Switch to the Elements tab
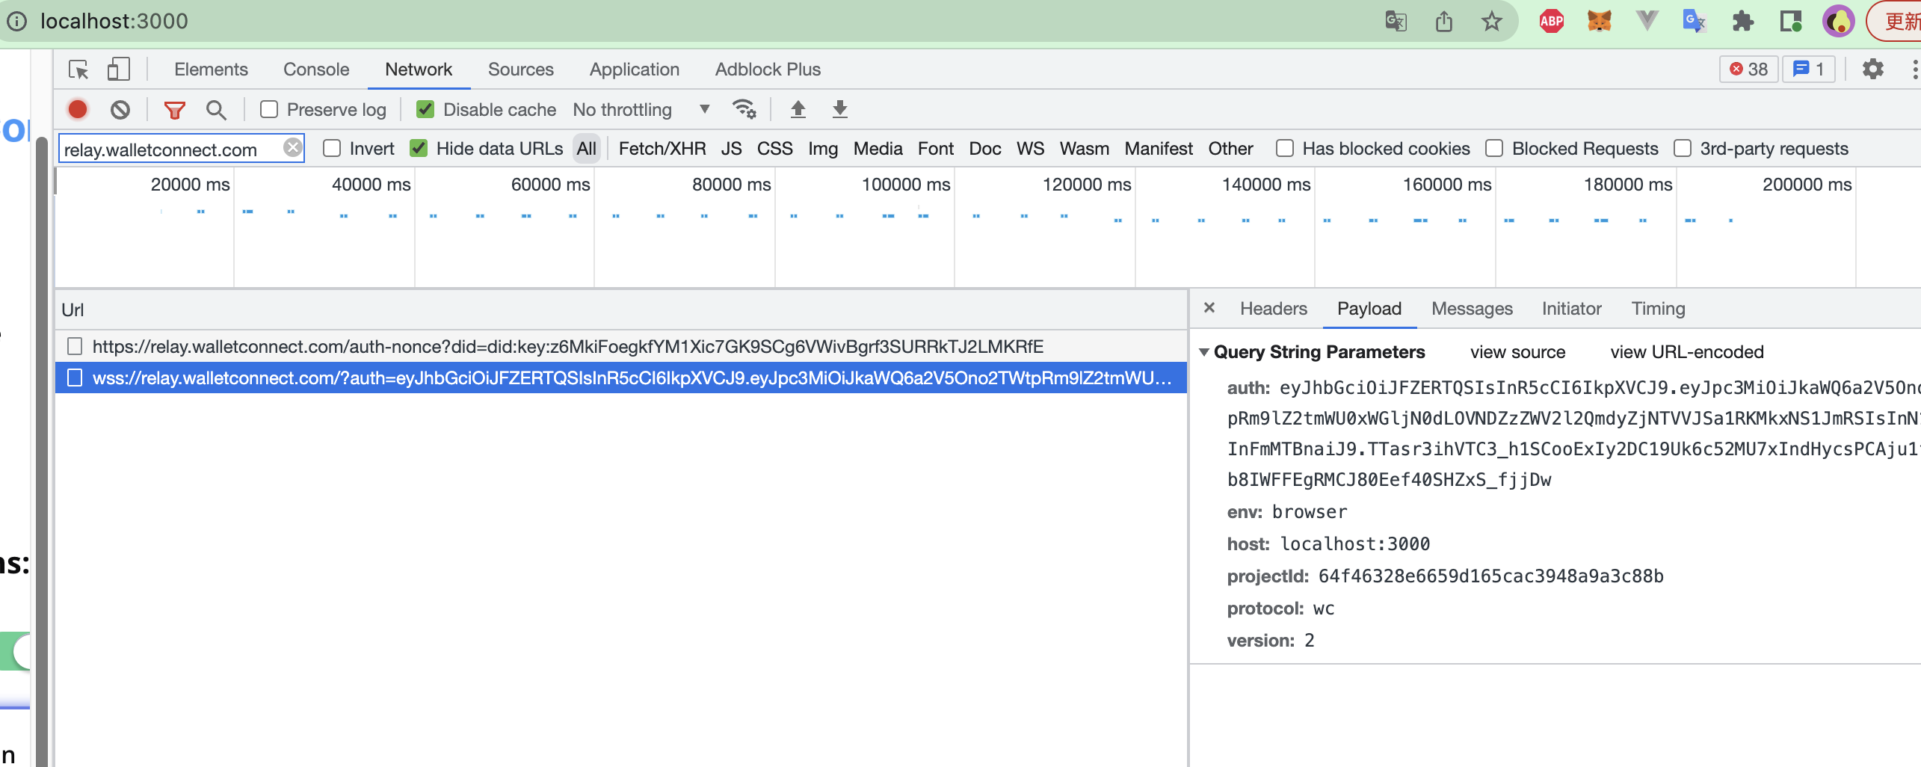This screenshot has height=767, width=1921. tap(211, 70)
